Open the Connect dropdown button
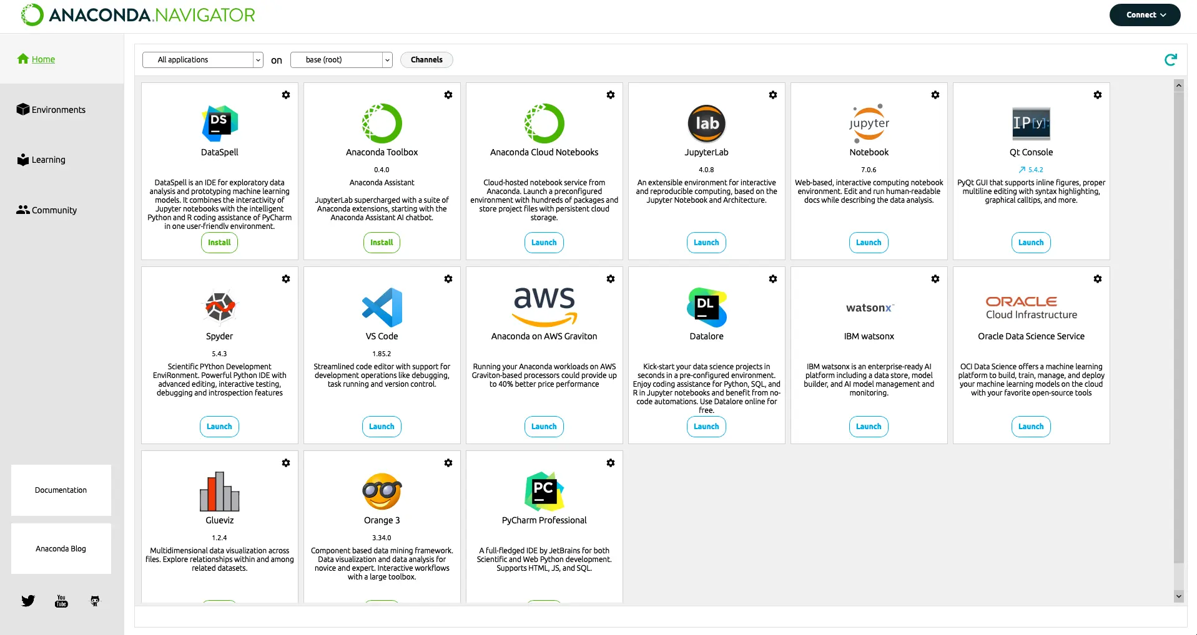The height and width of the screenshot is (635, 1197). [x=1145, y=15]
